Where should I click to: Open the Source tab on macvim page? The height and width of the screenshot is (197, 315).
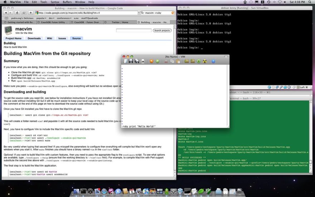76,38
